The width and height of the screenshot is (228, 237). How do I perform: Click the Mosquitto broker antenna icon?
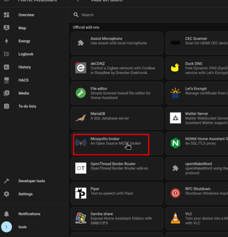(81, 143)
